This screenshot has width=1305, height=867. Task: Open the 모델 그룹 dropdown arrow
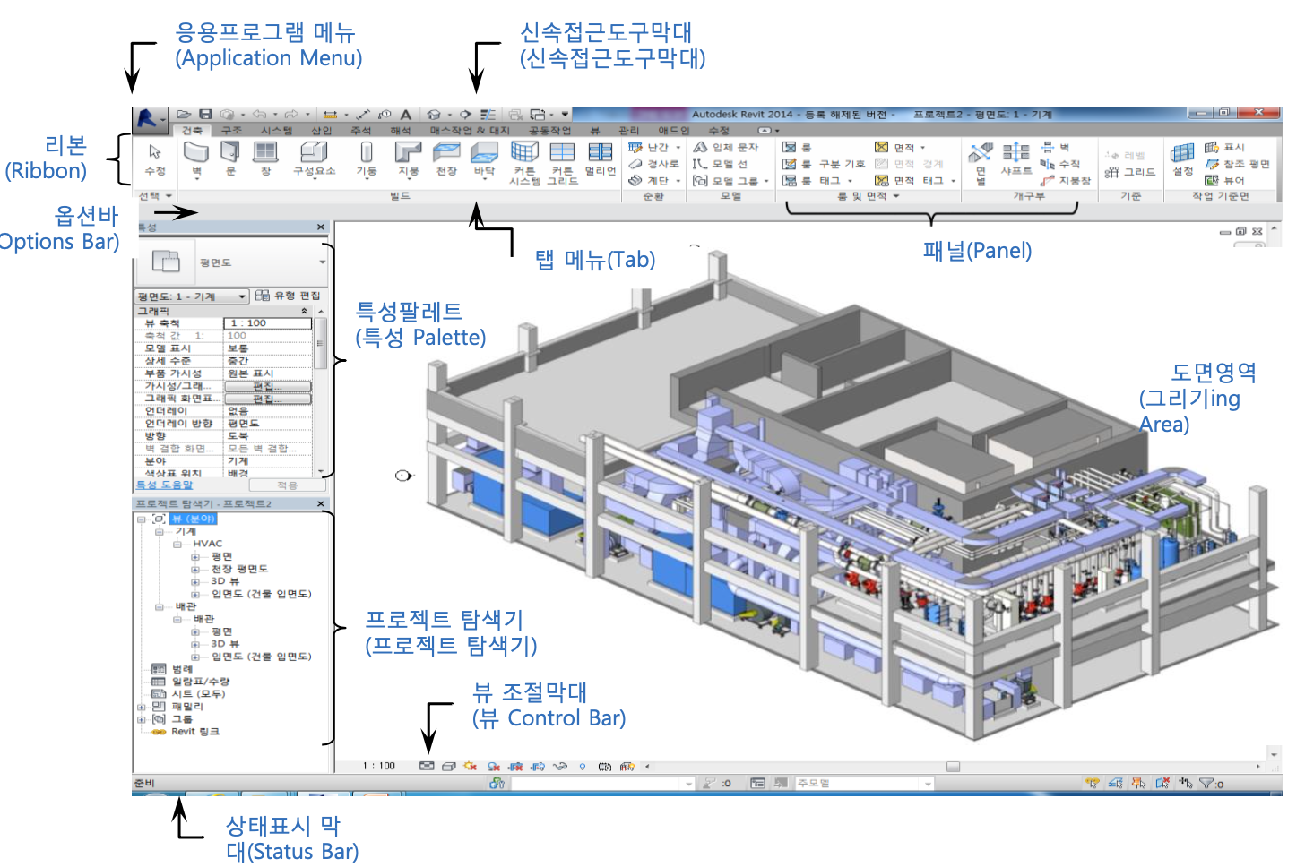pos(766,181)
